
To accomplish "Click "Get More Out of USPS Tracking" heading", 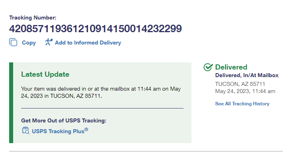I will [64, 120].
